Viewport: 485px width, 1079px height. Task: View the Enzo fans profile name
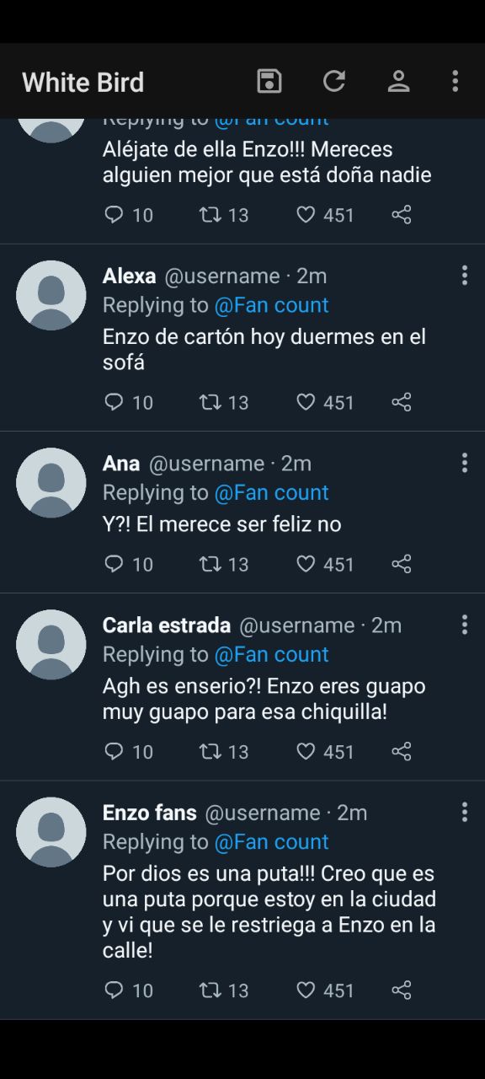150,813
